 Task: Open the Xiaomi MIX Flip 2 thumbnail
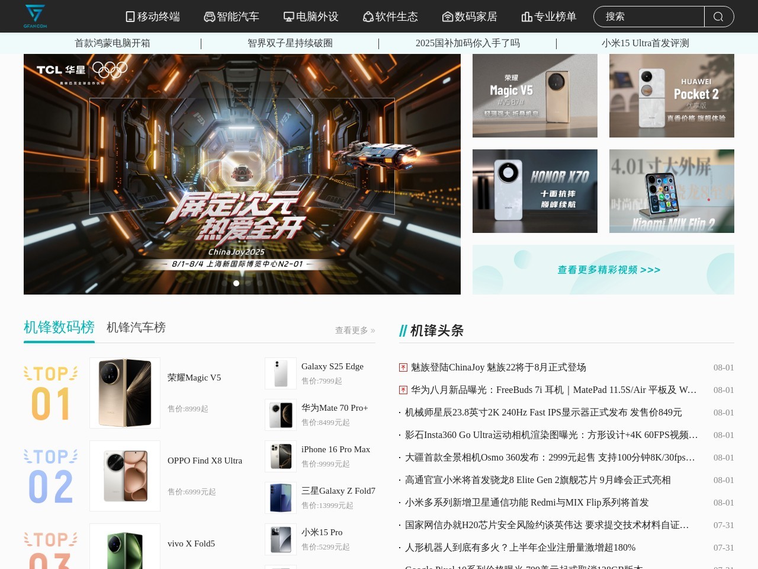[x=672, y=191]
